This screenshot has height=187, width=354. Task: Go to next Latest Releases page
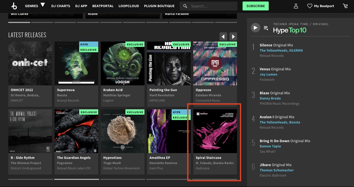click(x=233, y=36)
